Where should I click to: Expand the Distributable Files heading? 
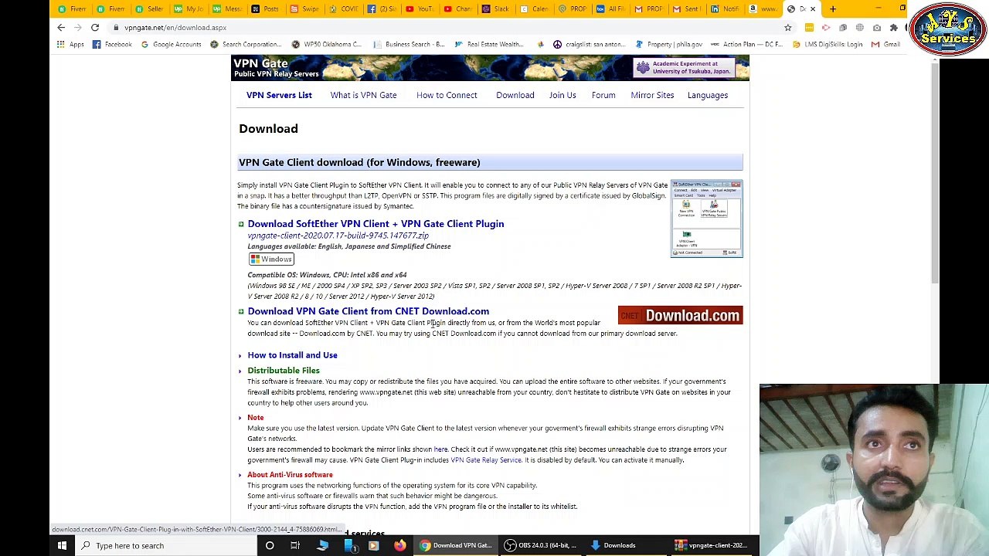283,371
